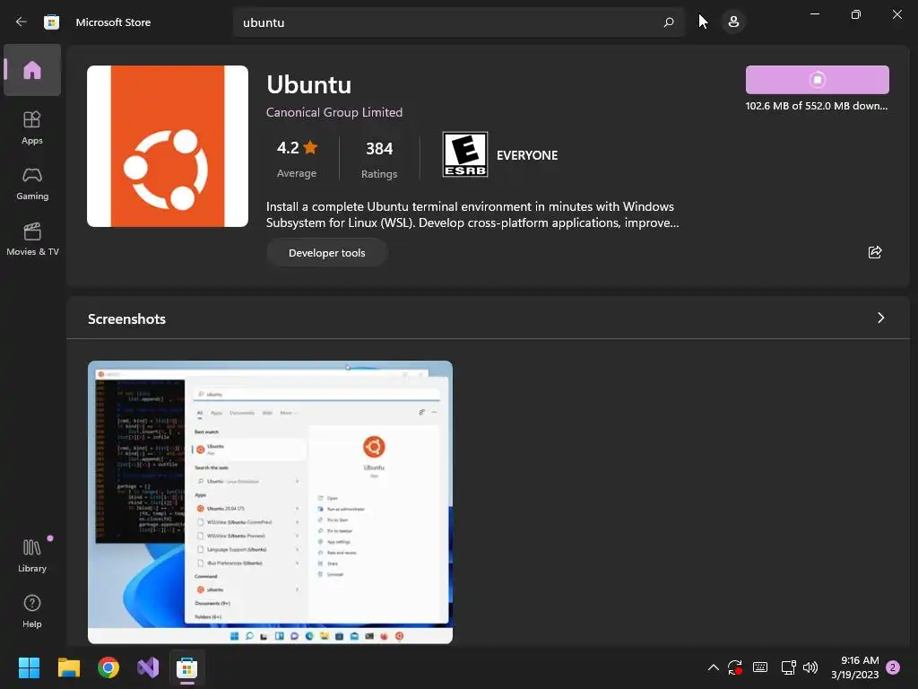Click the Developer tools category button

tap(326, 252)
